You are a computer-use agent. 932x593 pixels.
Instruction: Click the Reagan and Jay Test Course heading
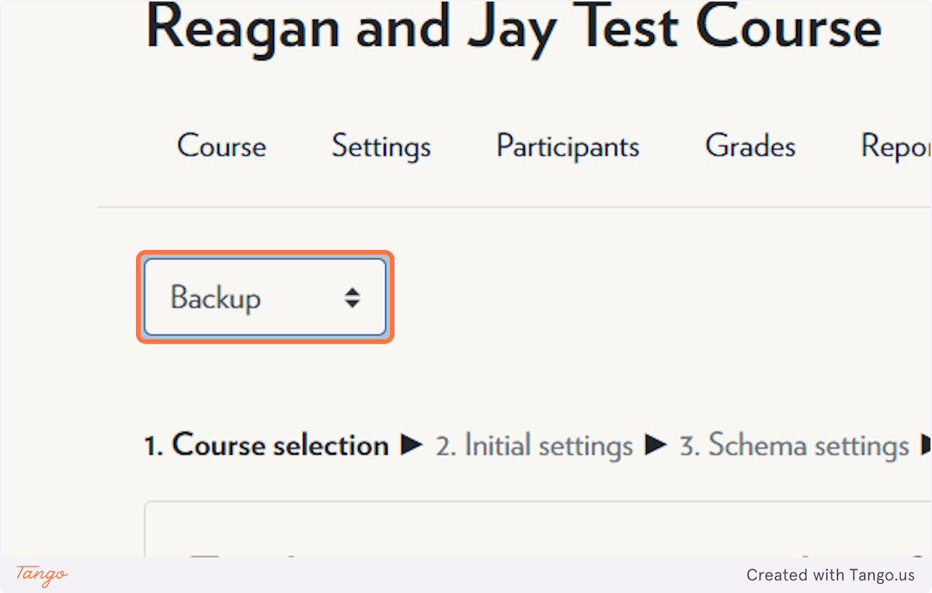pyautogui.click(x=513, y=28)
